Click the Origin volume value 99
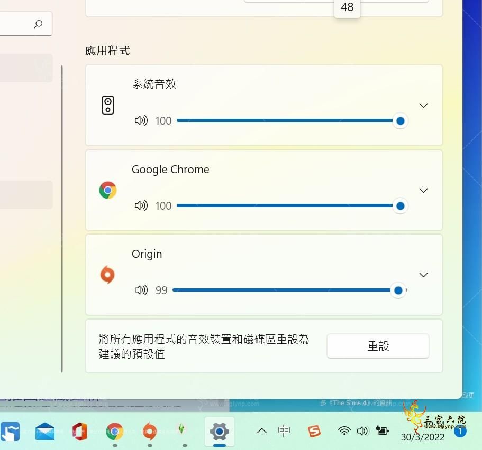The width and height of the screenshot is (482, 450). click(161, 290)
